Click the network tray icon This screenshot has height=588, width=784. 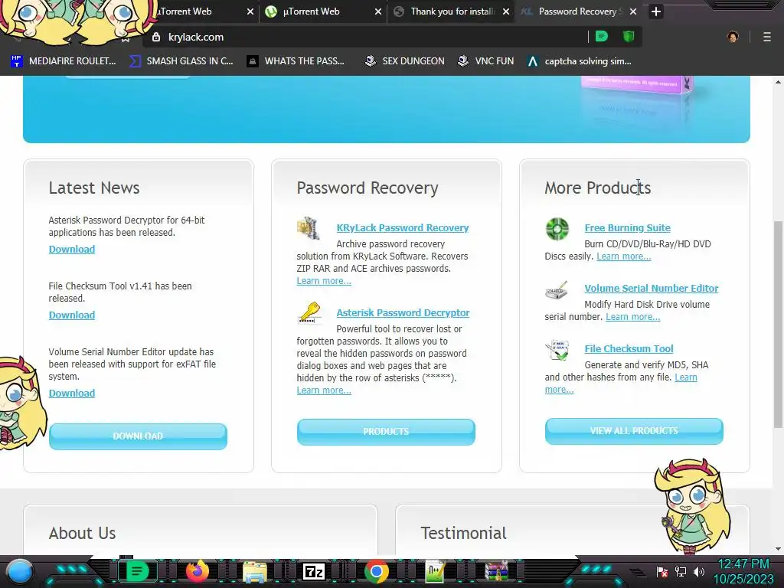point(681,571)
